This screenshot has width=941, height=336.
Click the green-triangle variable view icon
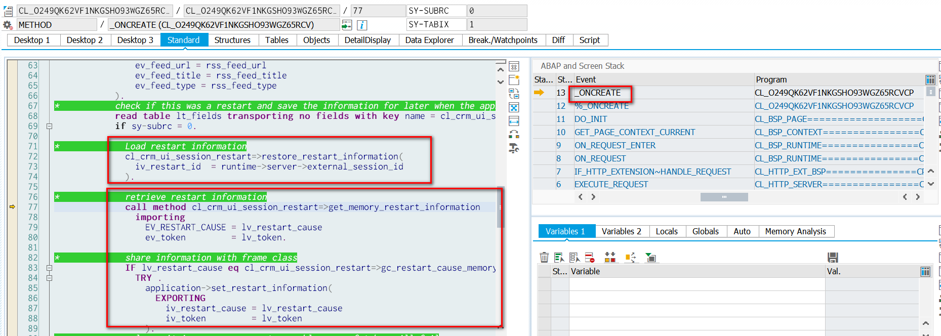click(x=650, y=258)
